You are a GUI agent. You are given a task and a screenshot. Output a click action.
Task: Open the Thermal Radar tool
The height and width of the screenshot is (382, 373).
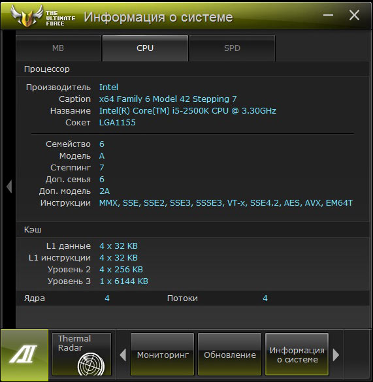[82, 355]
